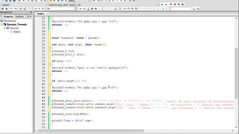Open the combo box dropdown left of the magnifier
This screenshot has height=134, width=239.
pyautogui.click(x=190, y=9)
